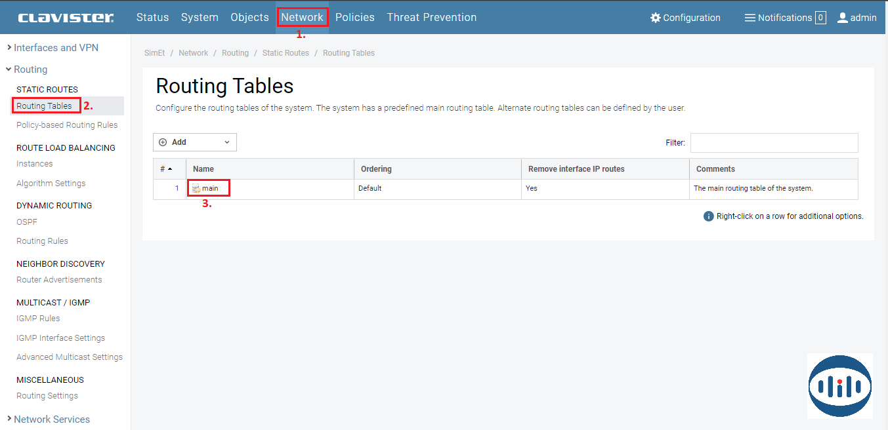Open IGMP Rules in sidebar
This screenshot has width=888, height=430.
[38, 319]
